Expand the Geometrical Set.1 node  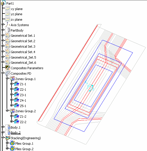(x=3, y=35)
